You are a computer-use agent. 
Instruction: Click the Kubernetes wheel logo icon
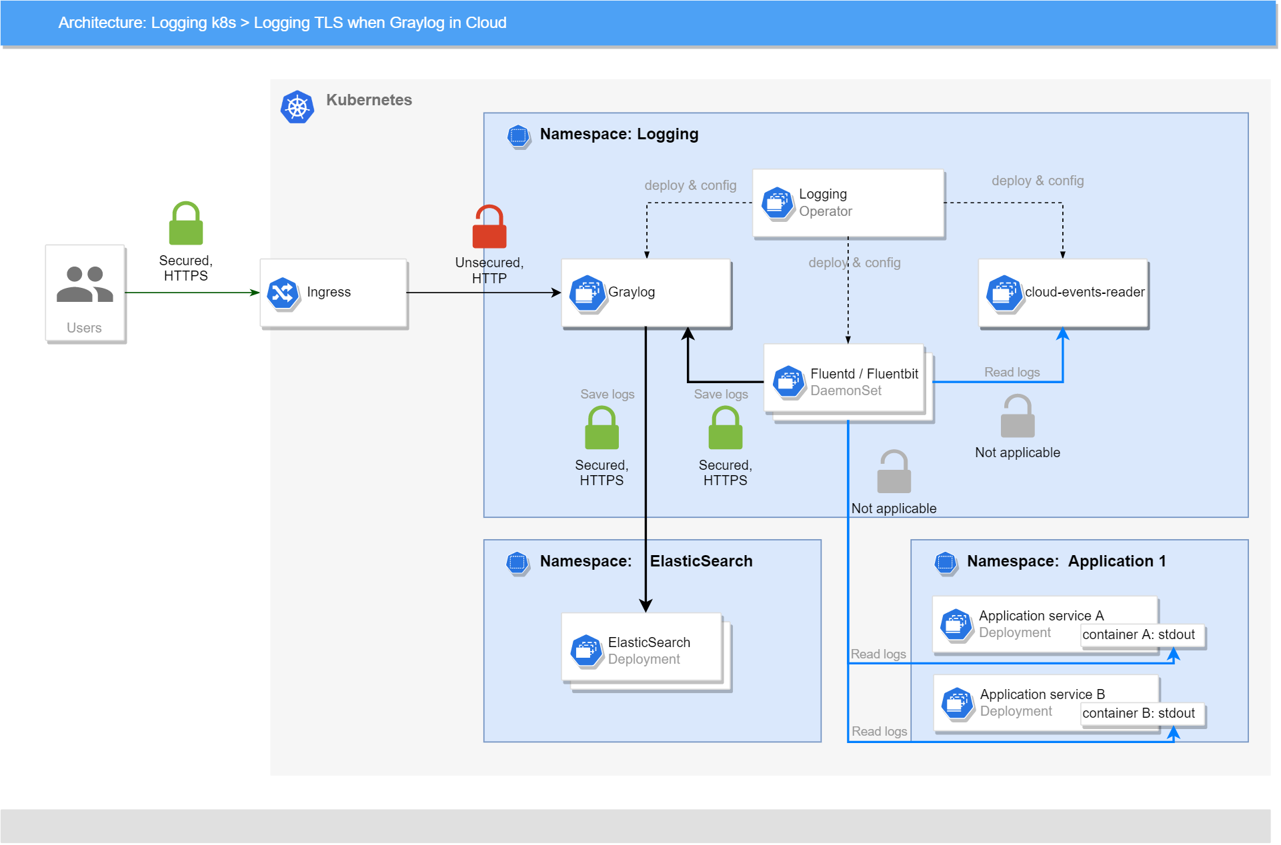(x=297, y=107)
